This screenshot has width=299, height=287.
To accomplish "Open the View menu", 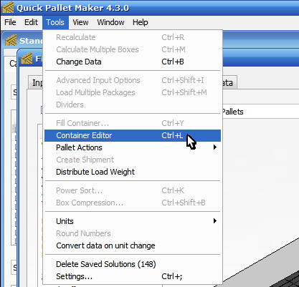I will pyautogui.click(x=80, y=22).
